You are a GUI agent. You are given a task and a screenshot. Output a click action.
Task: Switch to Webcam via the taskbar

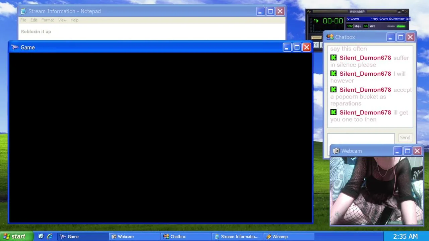click(x=134, y=237)
